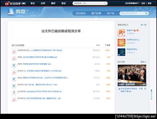Image resolution: width=157 pixels, height=119 pixels.
Task: Open the 应用 nav item
Action: [x=43, y=3]
